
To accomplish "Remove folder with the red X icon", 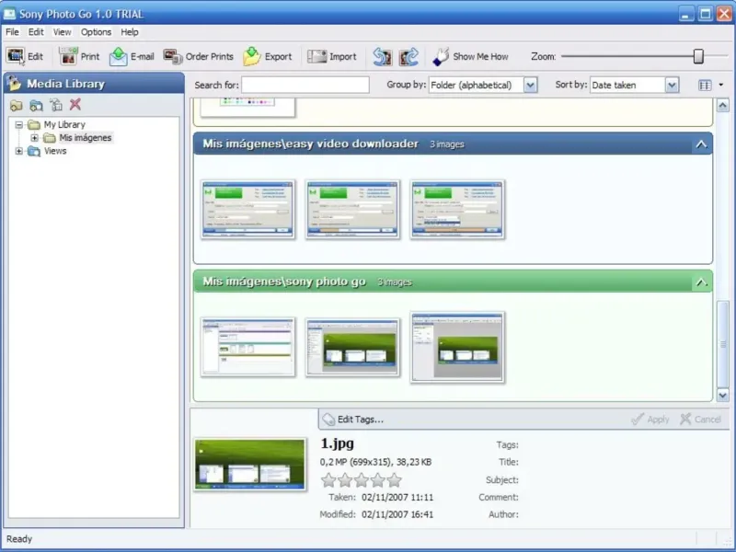I will (x=75, y=104).
